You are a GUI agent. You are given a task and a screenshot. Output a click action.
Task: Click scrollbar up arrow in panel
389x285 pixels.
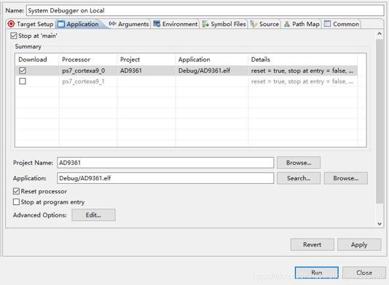tap(380, 33)
